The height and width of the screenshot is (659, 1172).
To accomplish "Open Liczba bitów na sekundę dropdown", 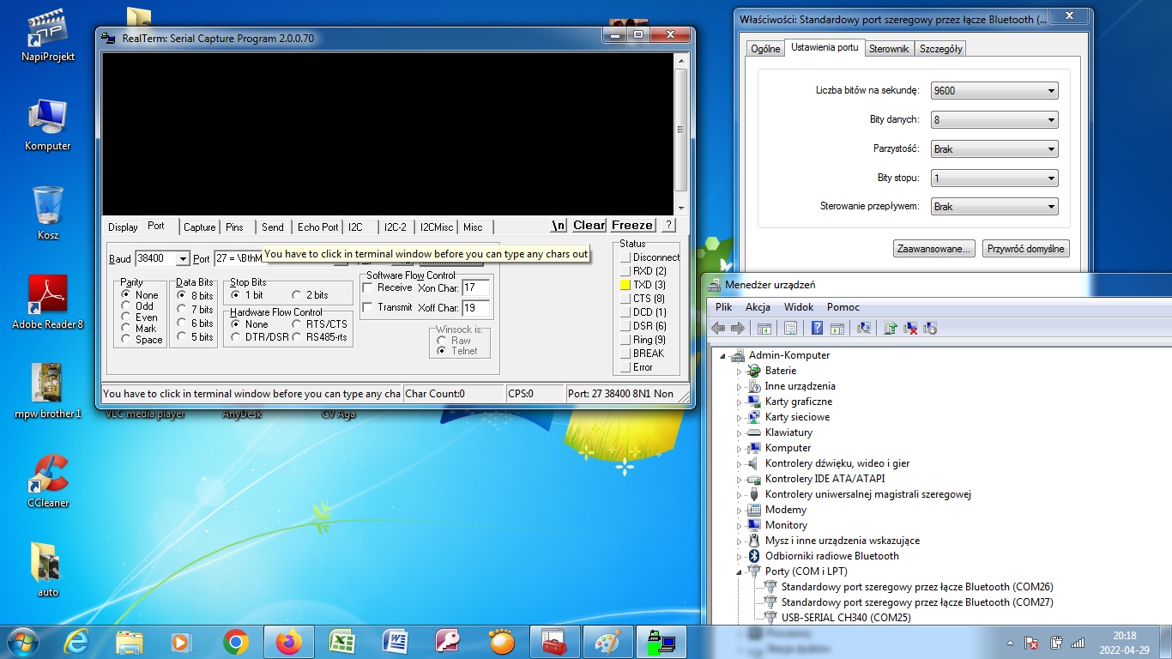I will pyautogui.click(x=994, y=91).
